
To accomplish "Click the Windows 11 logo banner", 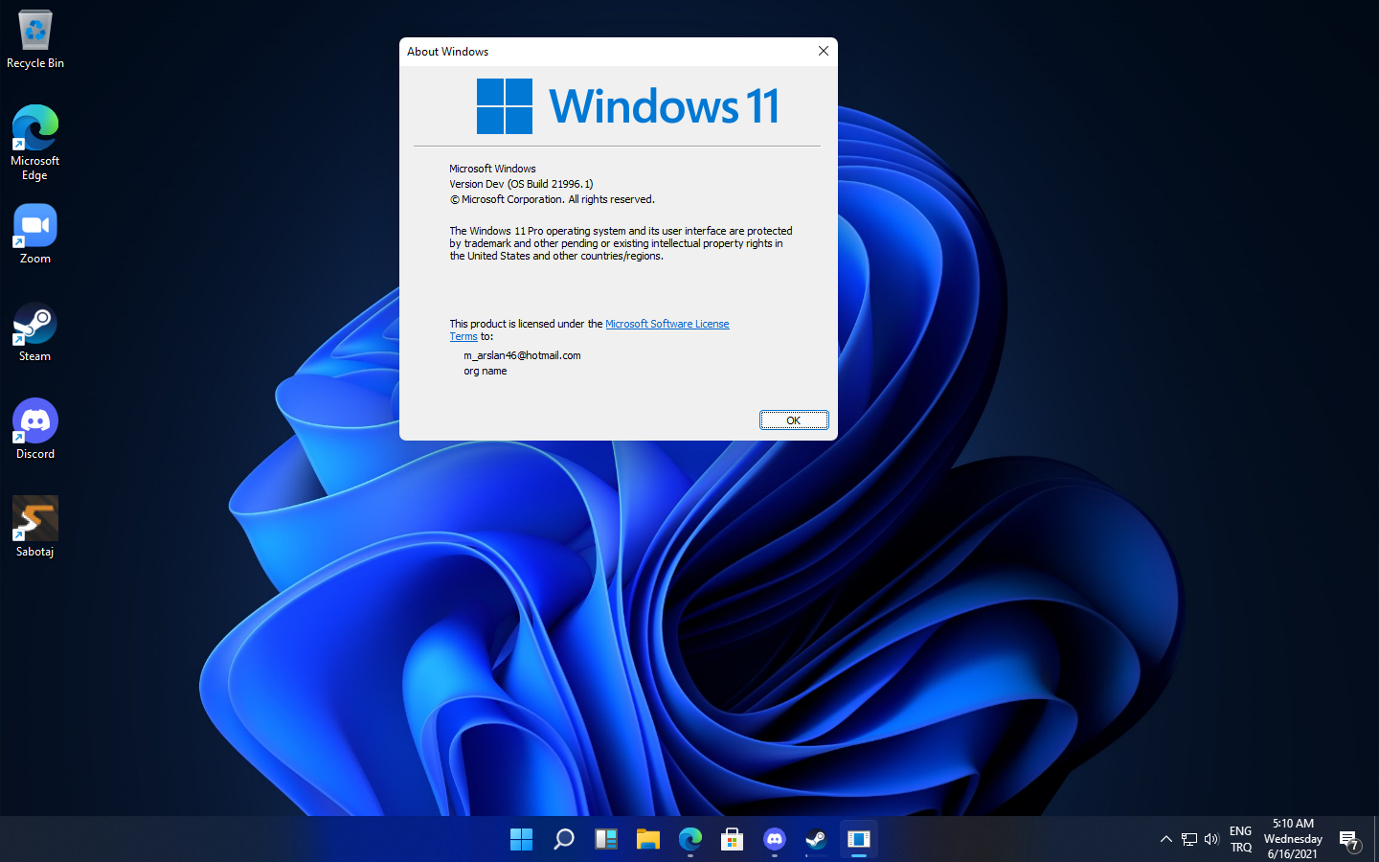I will (x=628, y=105).
